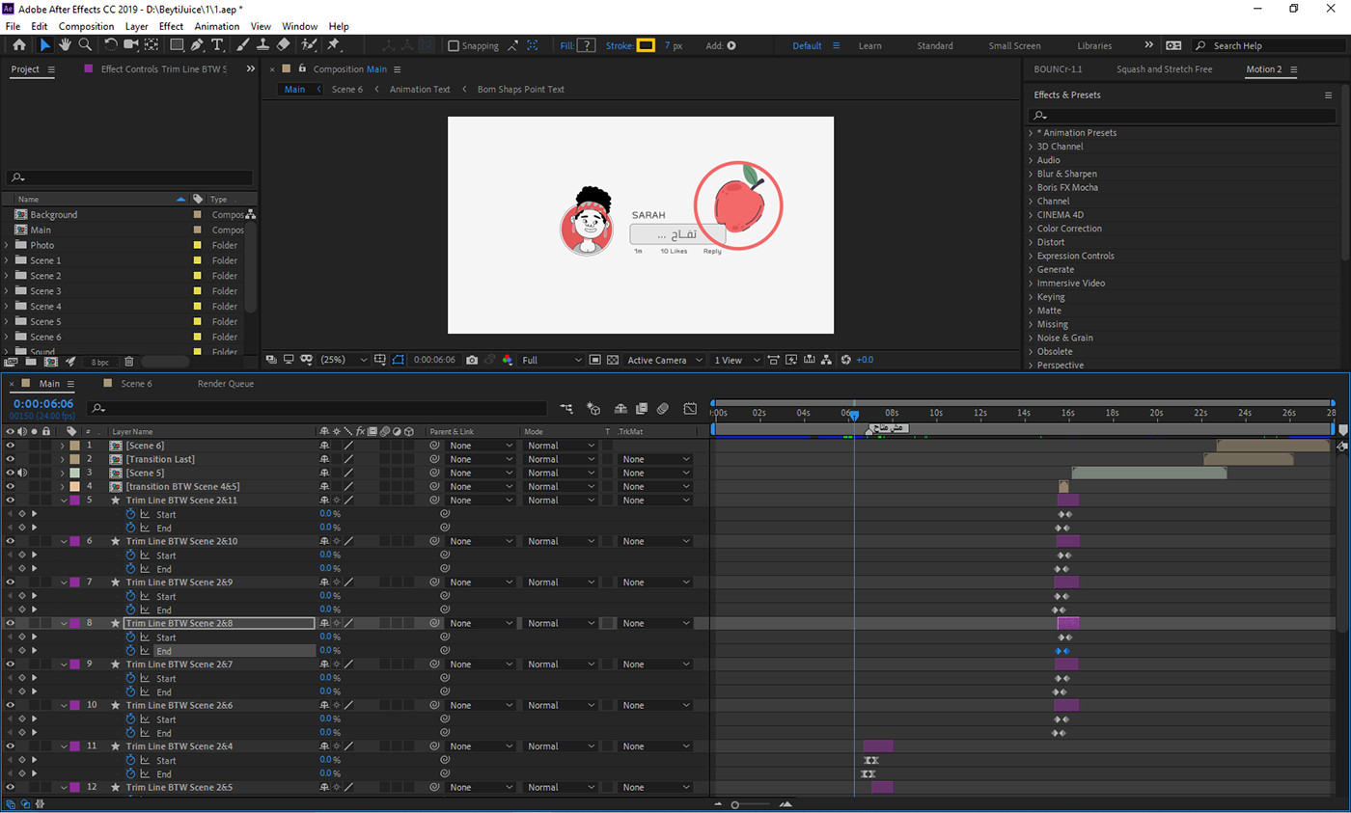Choose the Unified Camera tool
This screenshot has width=1351, height=813.
coord(131,45)
